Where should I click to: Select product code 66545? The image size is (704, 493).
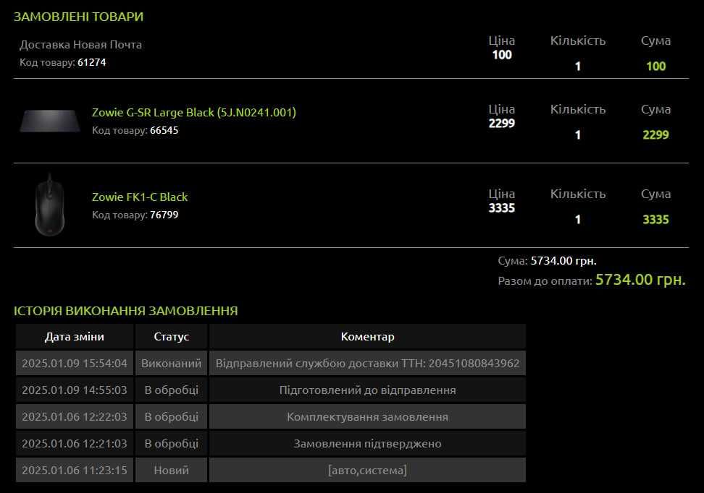coord(164,130)
